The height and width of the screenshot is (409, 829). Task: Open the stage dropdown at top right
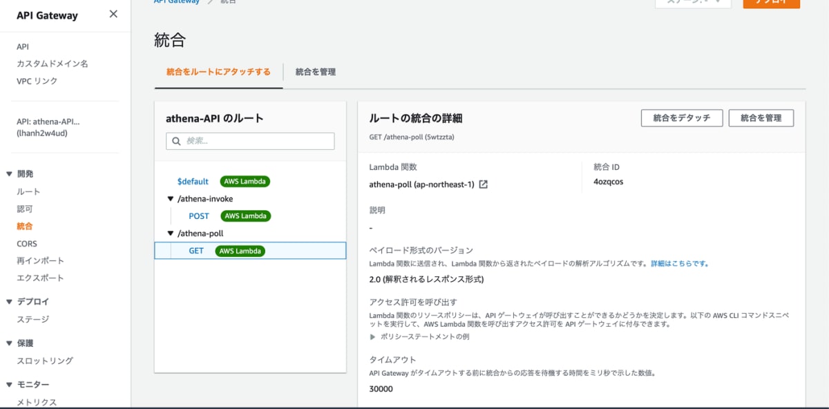(693, 2)
